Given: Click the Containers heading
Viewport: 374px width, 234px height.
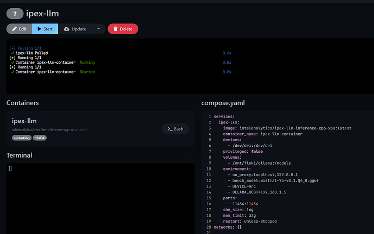Looking at the screenshot, I should [x=23, y=103].
